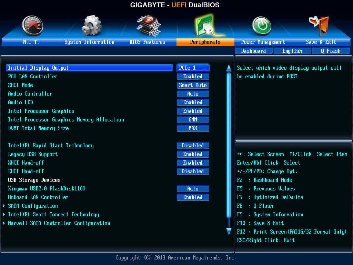
Task: Select the XHCI Hand-off label
Action: [26, 163]
